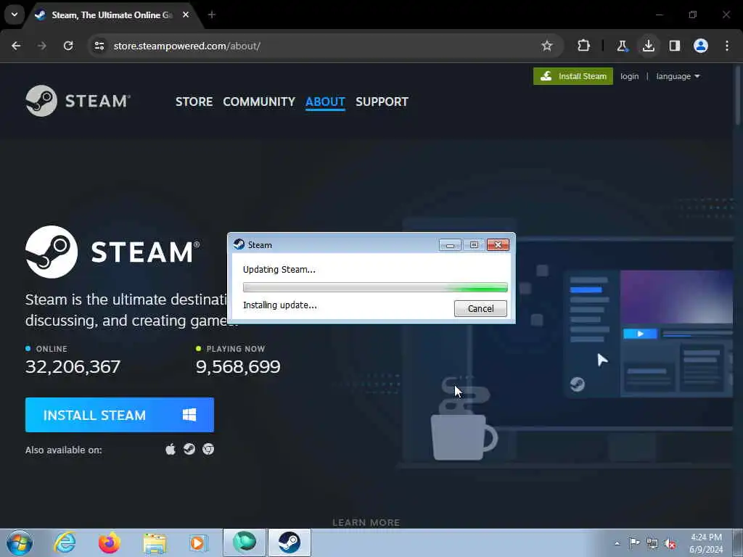The width and height of the screenshot is (743, 557).
Task: View site information icon in address bar
Action: click(x=99, y=46)
